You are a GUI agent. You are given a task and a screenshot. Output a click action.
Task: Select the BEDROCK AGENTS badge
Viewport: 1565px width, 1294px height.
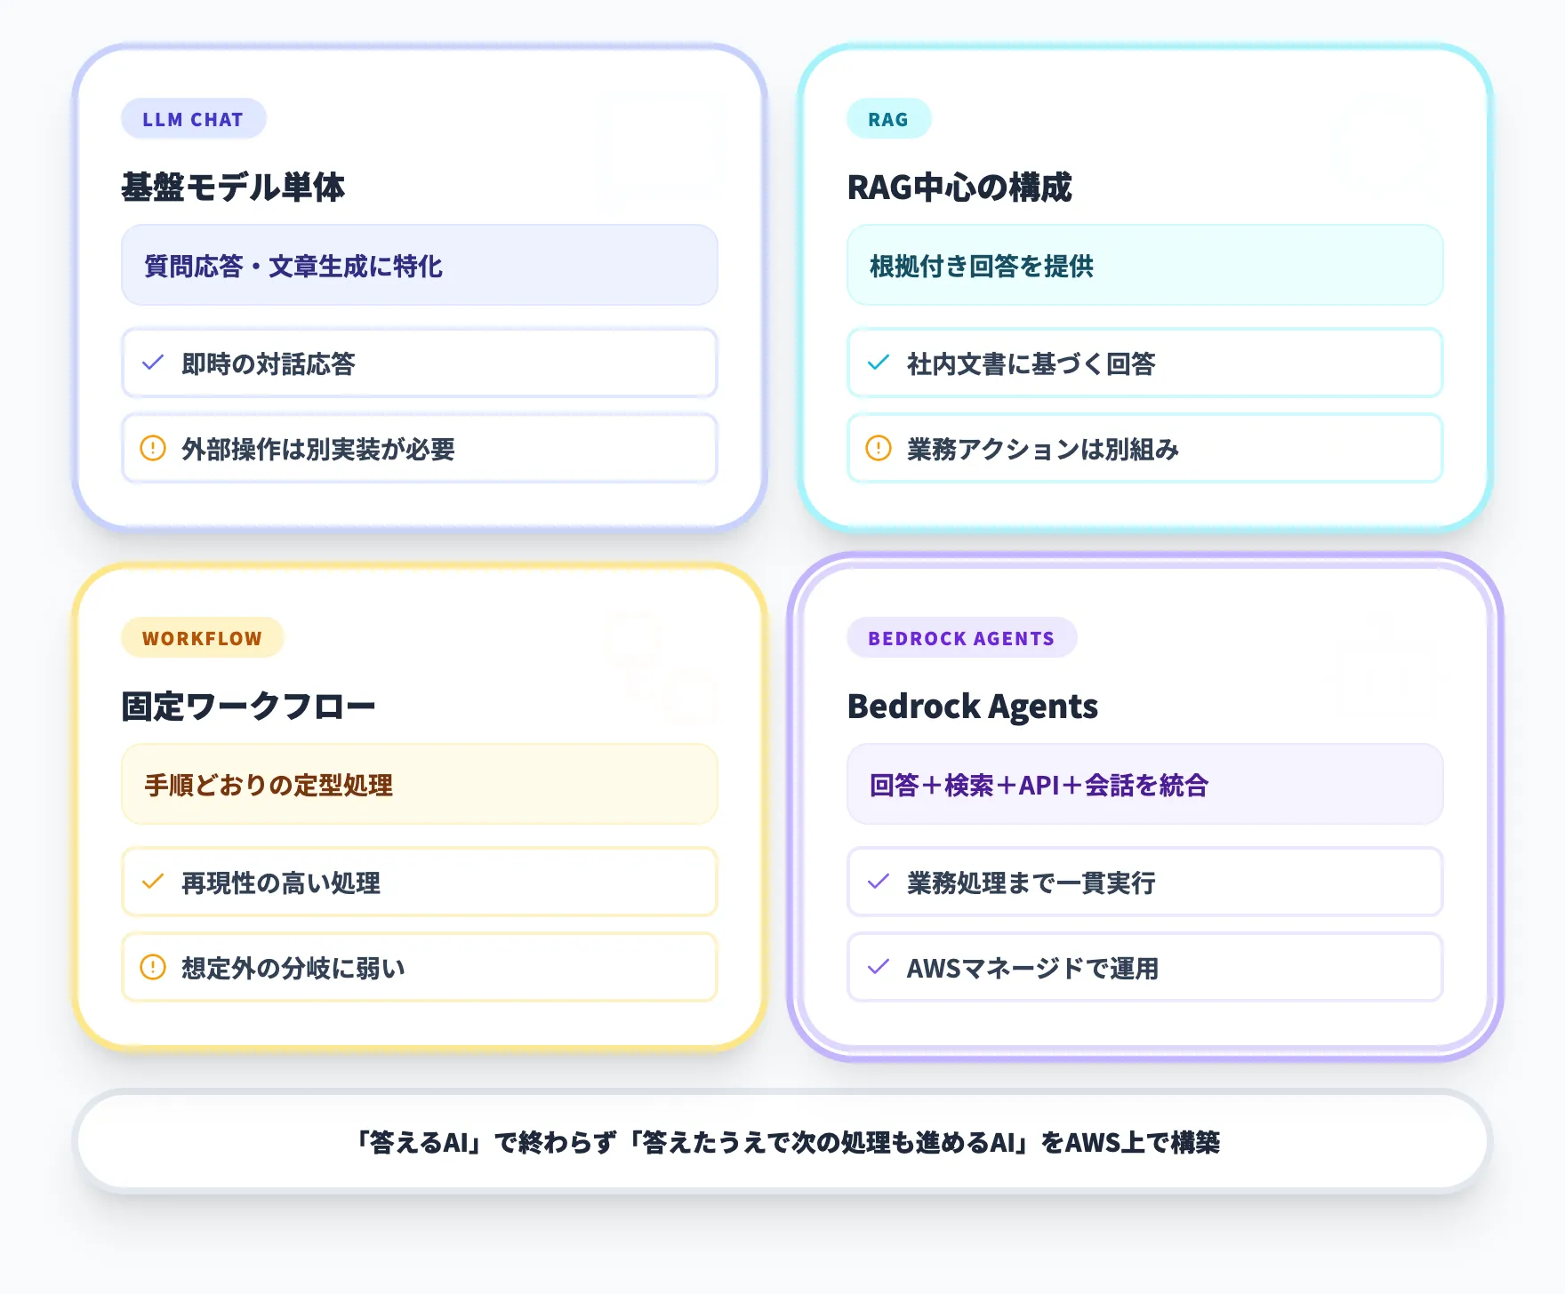tap(961, 638)
